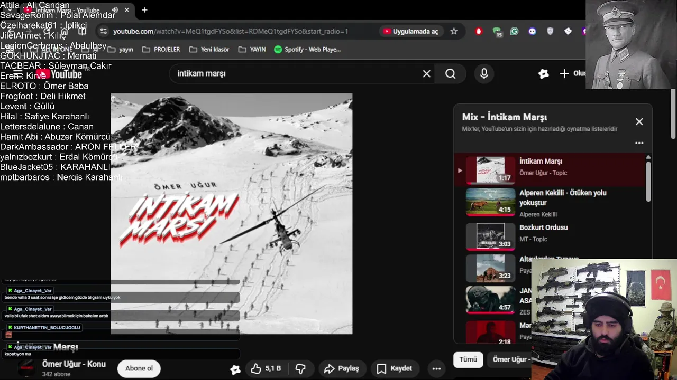Click the 4:57 duration Mix thumbnail
Screen dimensions: 677x380
[490, 300]
